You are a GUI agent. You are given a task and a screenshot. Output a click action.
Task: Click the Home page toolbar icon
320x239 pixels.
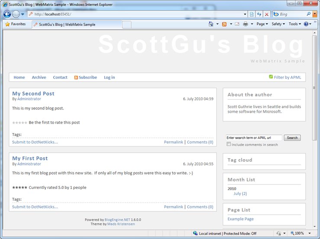click(211, 24)
